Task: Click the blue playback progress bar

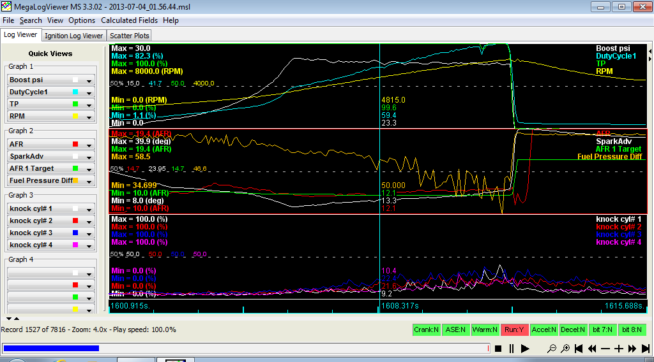Action: pyautogui.click(x=51, y=348)
